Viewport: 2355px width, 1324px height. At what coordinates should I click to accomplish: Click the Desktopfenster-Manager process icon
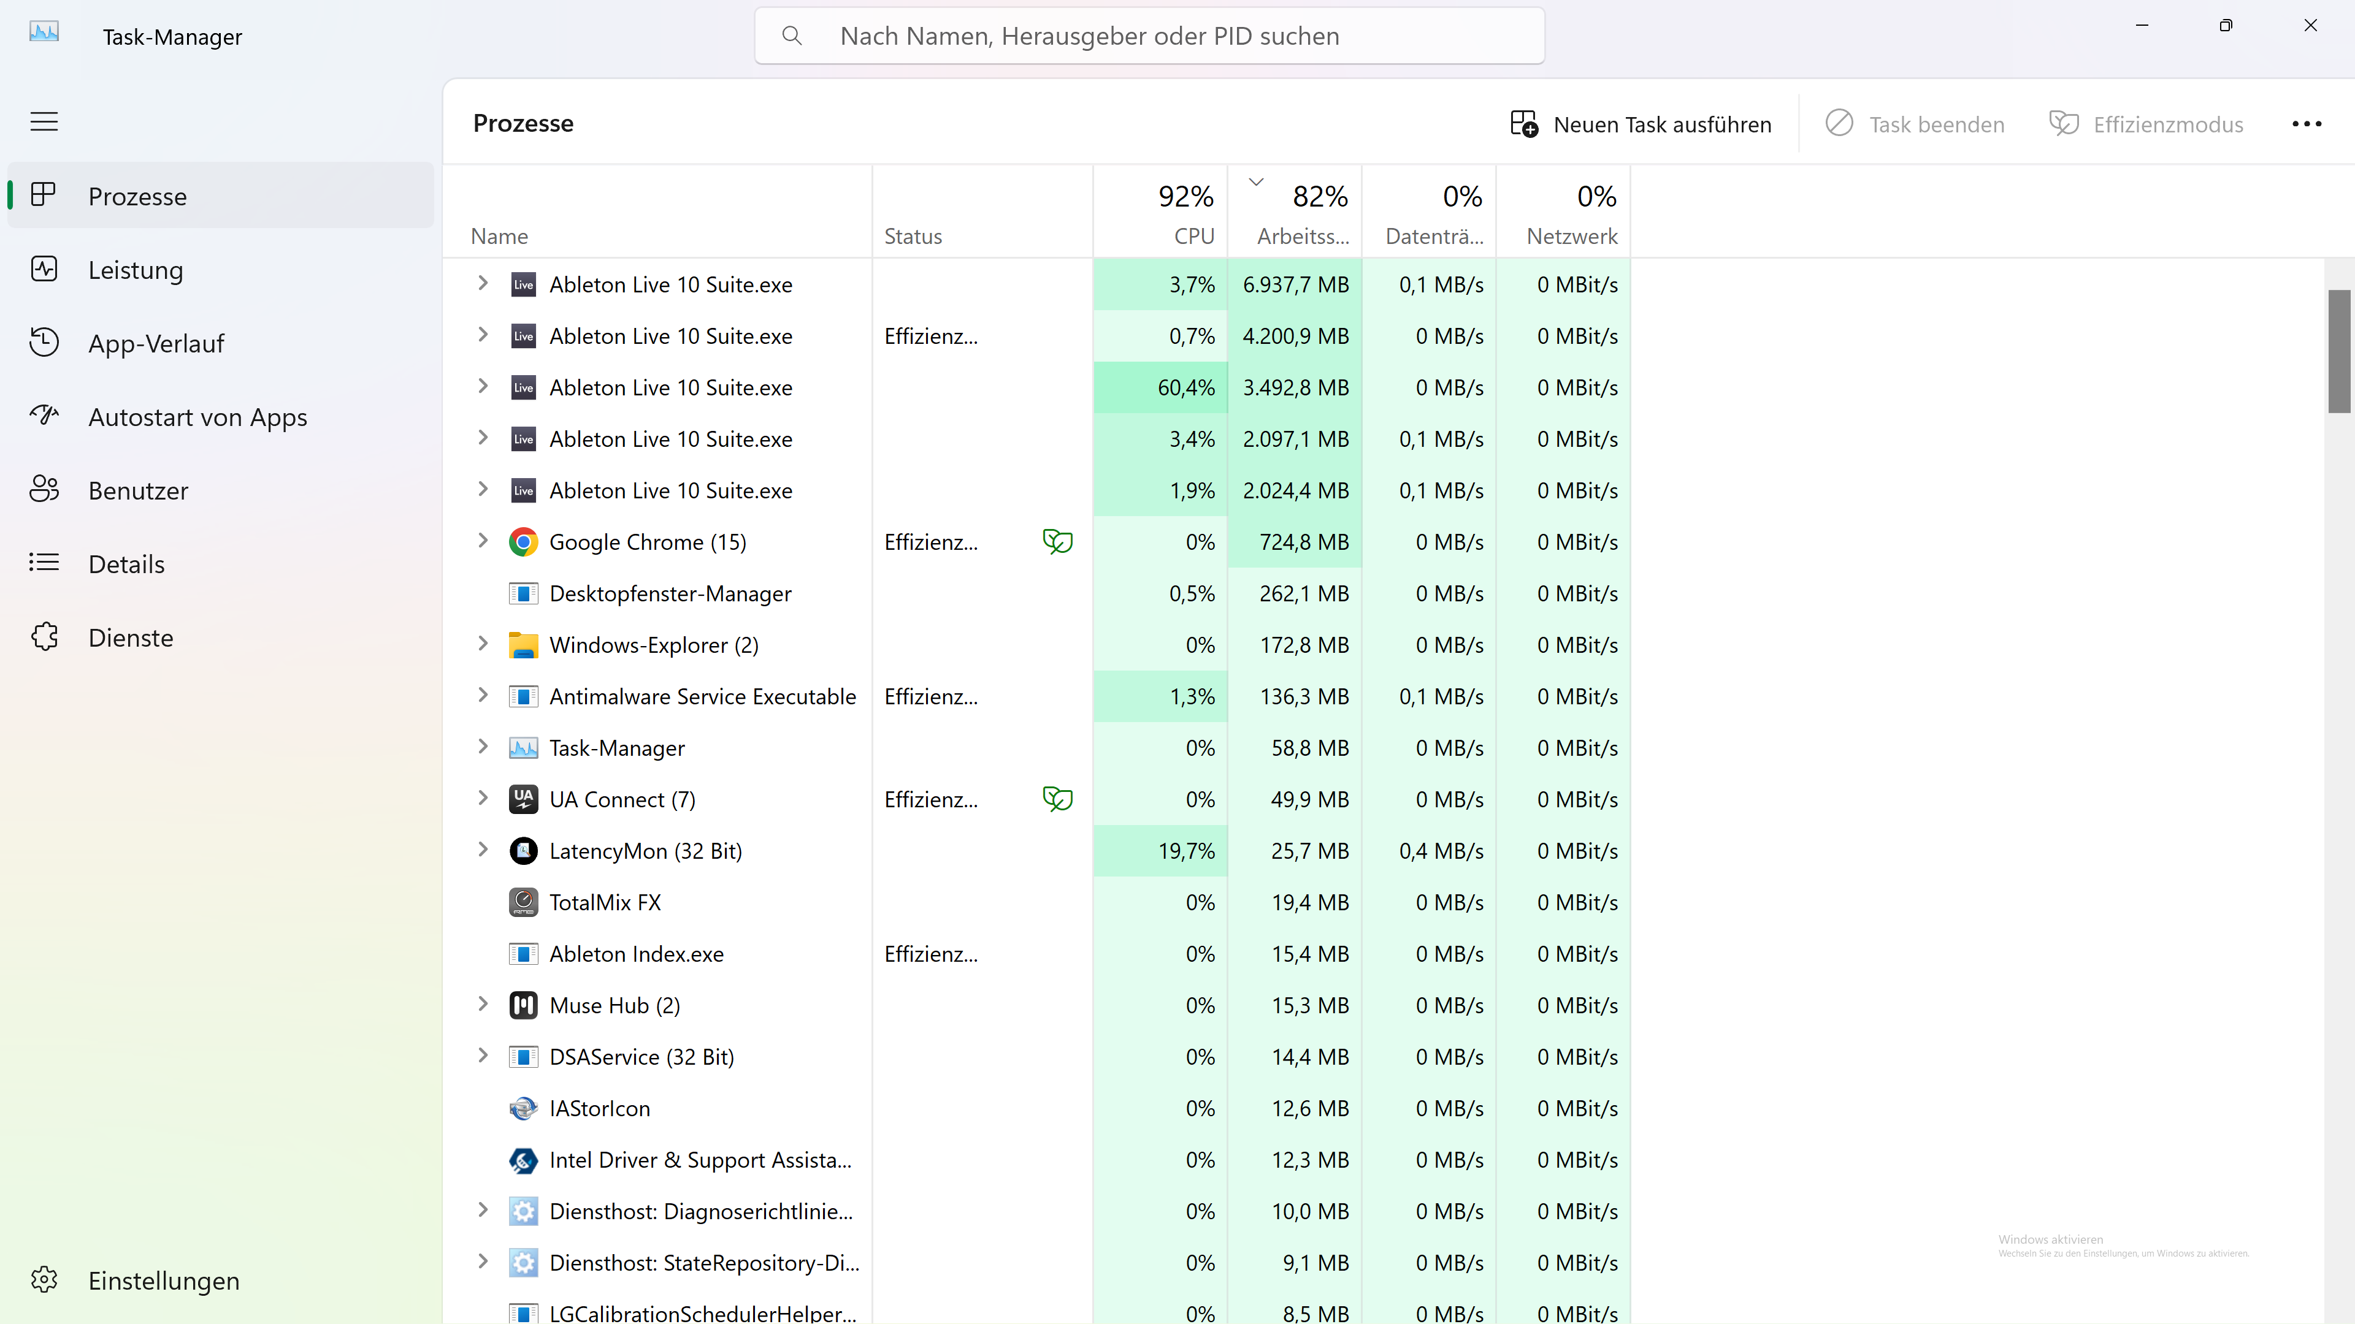523,594
